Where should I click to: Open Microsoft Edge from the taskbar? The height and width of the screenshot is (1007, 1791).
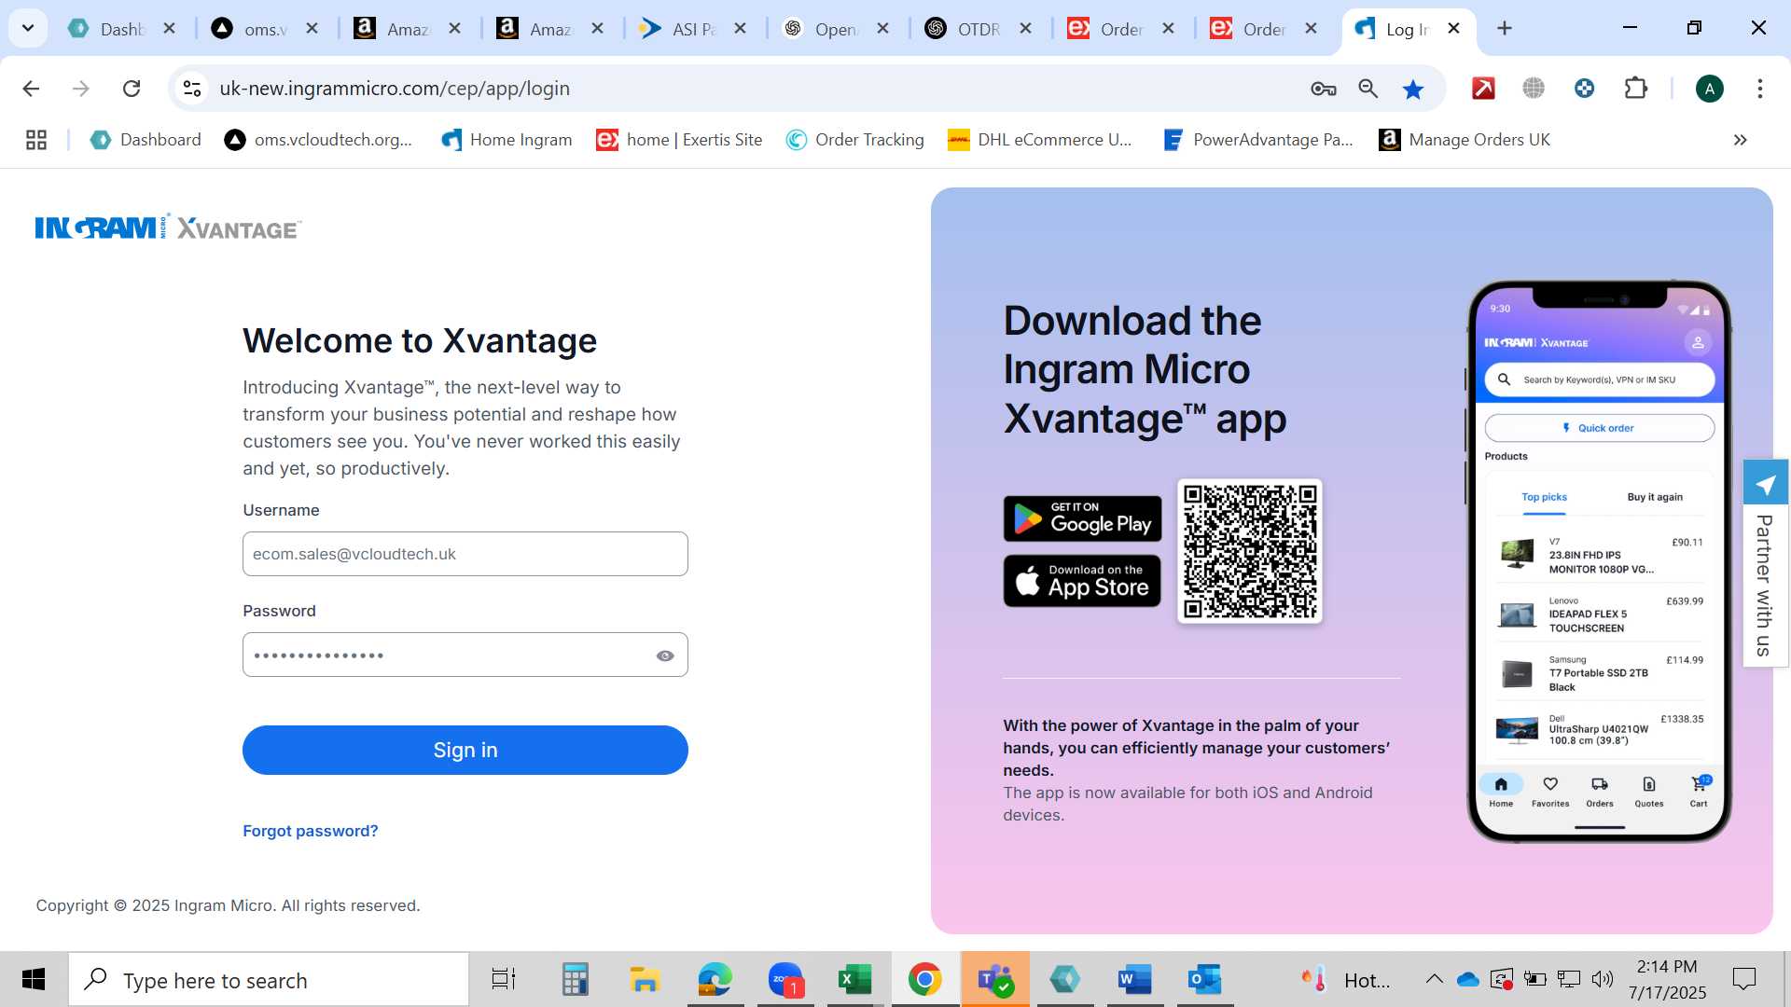click(715, 980)
